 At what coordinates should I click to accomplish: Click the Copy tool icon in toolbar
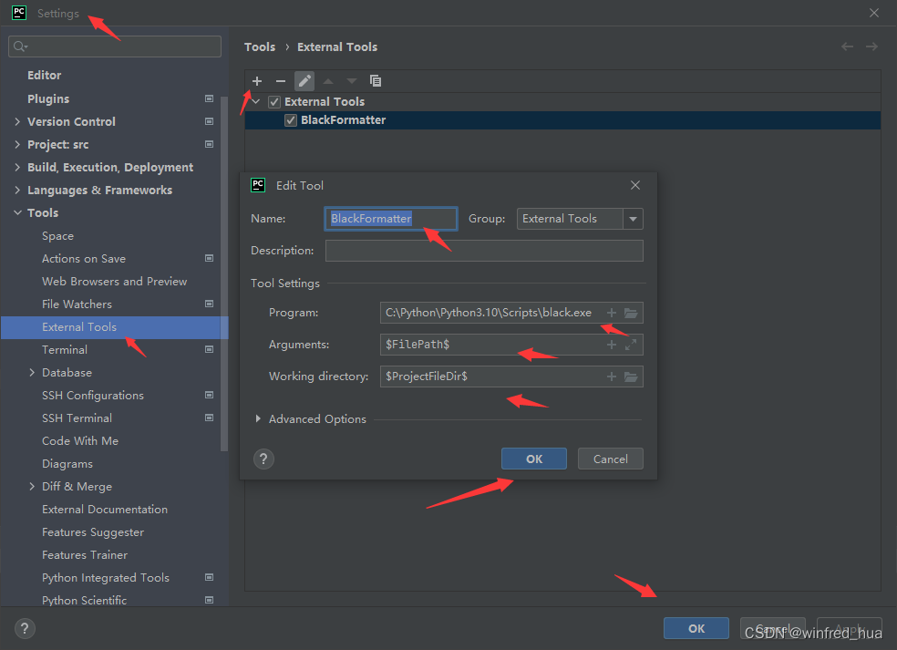tap(376, 81)
